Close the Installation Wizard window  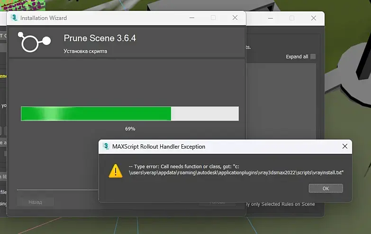click(x=235, y=18)
